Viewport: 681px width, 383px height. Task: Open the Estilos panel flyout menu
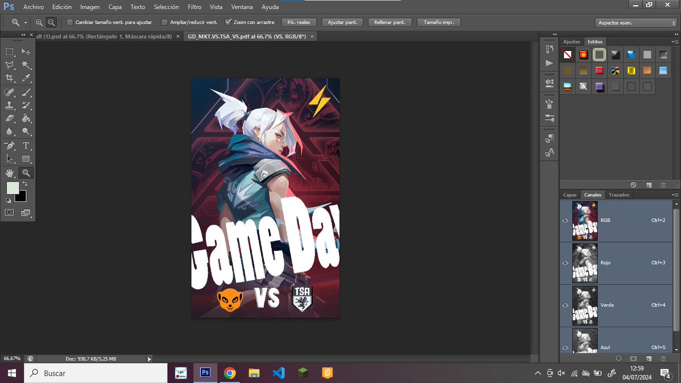(x=675, y=41)
